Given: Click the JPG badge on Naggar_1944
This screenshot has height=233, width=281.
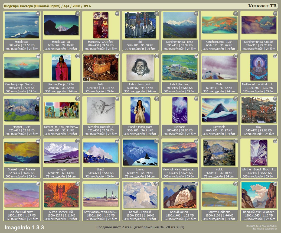Looking at the screenshot, I should pos(38,99).
